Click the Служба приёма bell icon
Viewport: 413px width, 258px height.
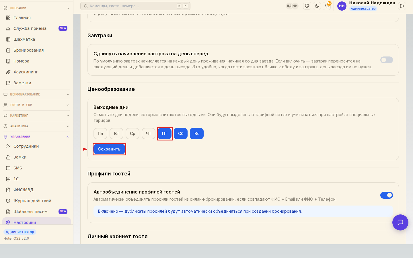tap(8, 28)
